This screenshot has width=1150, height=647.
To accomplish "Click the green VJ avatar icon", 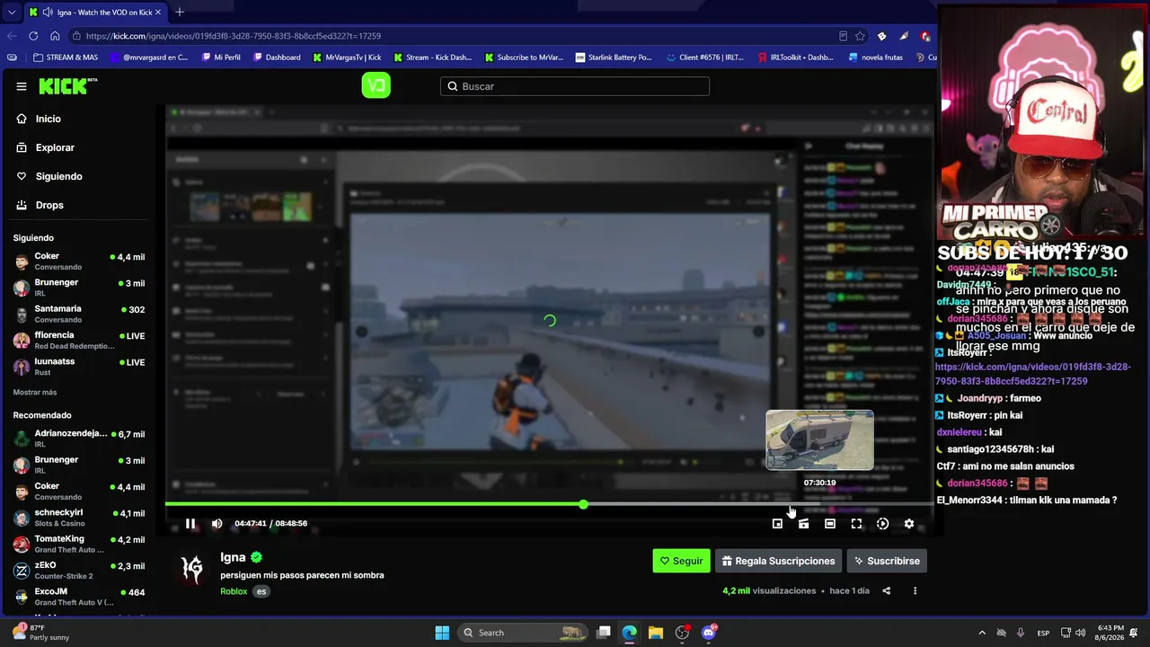I will tap(376, 86).
